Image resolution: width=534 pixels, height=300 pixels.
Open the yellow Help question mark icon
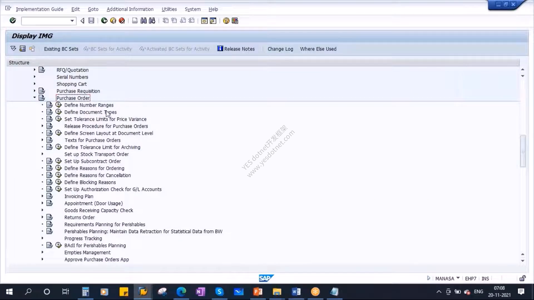226,21
